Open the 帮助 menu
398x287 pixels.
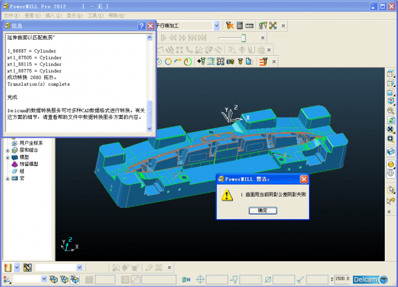[x=117, y=15]
